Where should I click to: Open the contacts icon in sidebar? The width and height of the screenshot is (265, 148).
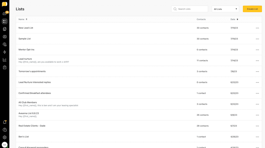[5, 36]
